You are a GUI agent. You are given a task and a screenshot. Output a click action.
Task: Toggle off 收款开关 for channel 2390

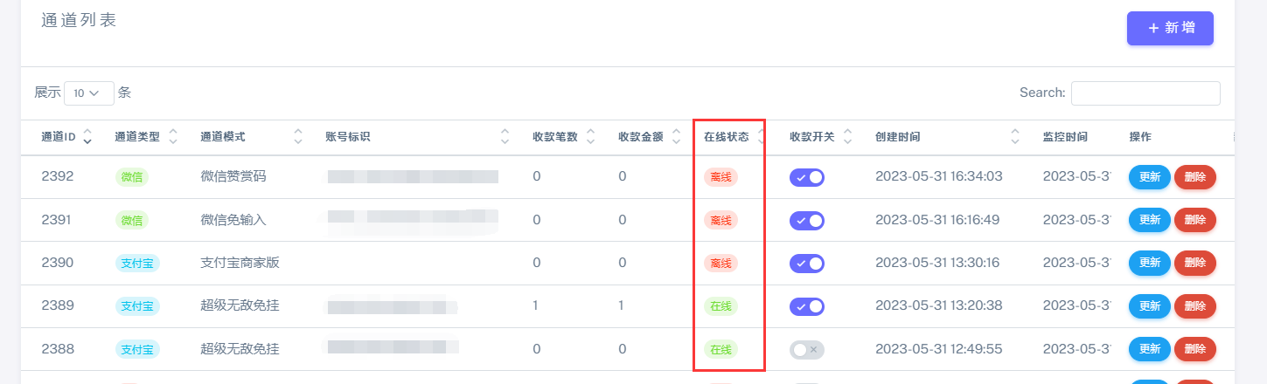tap(807, 263)
